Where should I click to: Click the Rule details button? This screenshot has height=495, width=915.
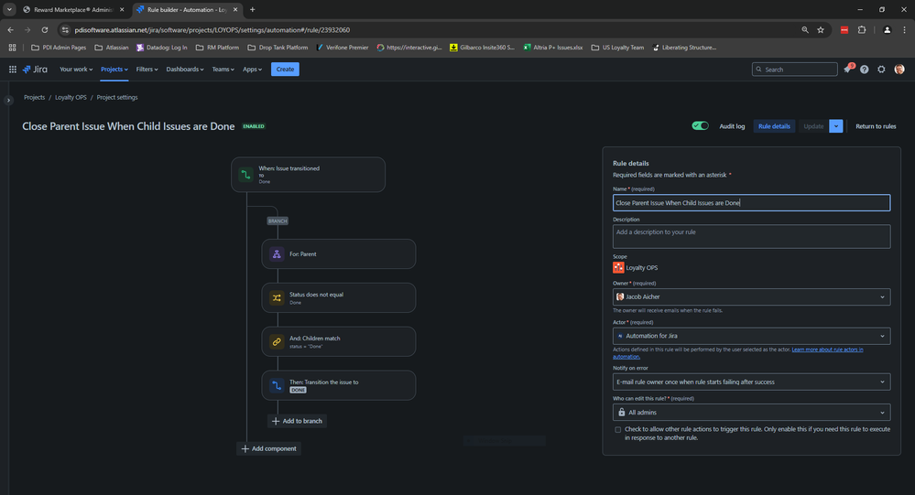774,126
